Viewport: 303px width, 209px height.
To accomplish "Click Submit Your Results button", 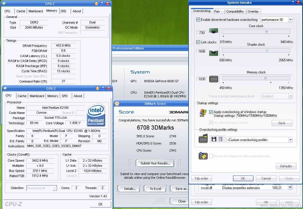I will click(155, 163).
